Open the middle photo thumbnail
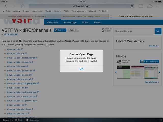 137,72
